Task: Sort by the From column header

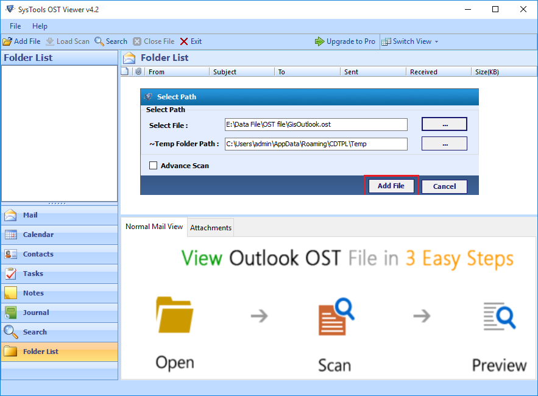Action: pos(177,72)
